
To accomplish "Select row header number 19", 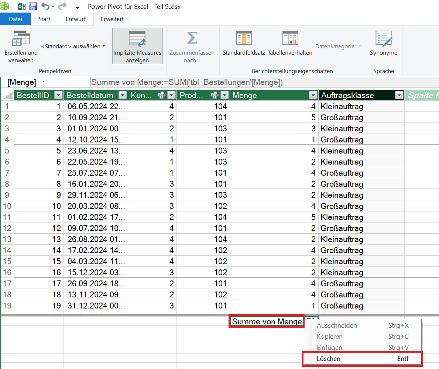I will (7, 306).
